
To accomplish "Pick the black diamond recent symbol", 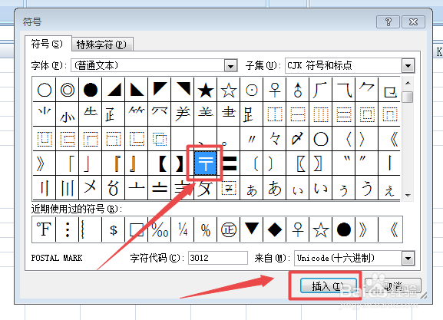I will coord(275,229).
